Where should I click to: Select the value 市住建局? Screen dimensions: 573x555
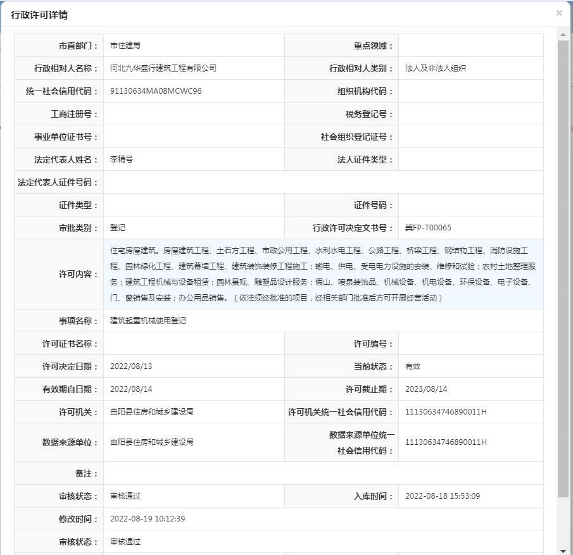click(x=125, y=46)
